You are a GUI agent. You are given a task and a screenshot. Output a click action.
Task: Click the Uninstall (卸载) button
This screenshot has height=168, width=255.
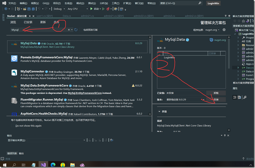pyautogui.click(x=216, y=93)
